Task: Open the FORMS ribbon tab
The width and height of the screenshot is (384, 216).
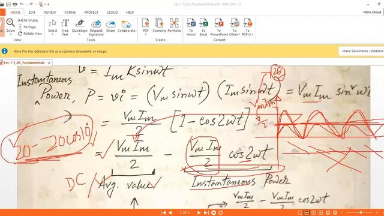Action: point(70,12)
